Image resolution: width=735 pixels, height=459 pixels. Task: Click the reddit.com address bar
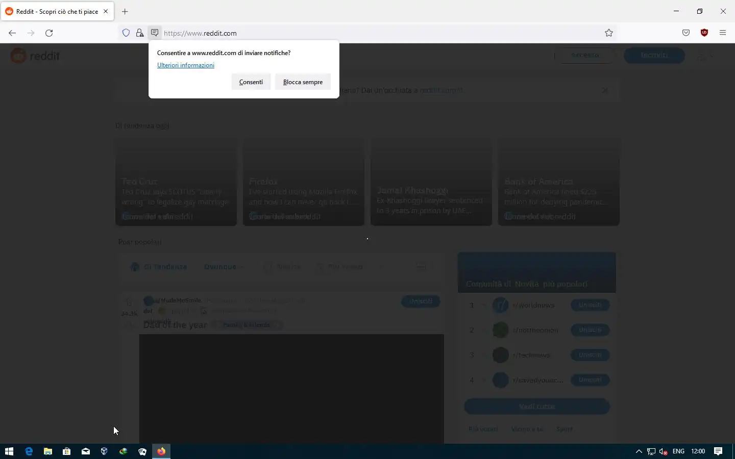point(380,33)
